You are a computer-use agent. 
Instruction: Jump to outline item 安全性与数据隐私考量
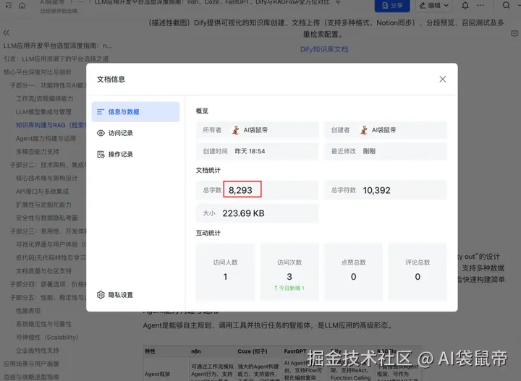(x=47, y=218)
